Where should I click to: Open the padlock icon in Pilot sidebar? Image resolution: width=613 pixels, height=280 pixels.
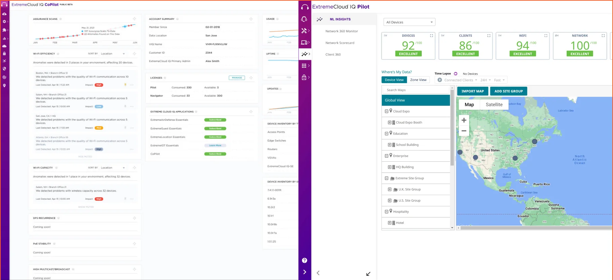point(304,77)
